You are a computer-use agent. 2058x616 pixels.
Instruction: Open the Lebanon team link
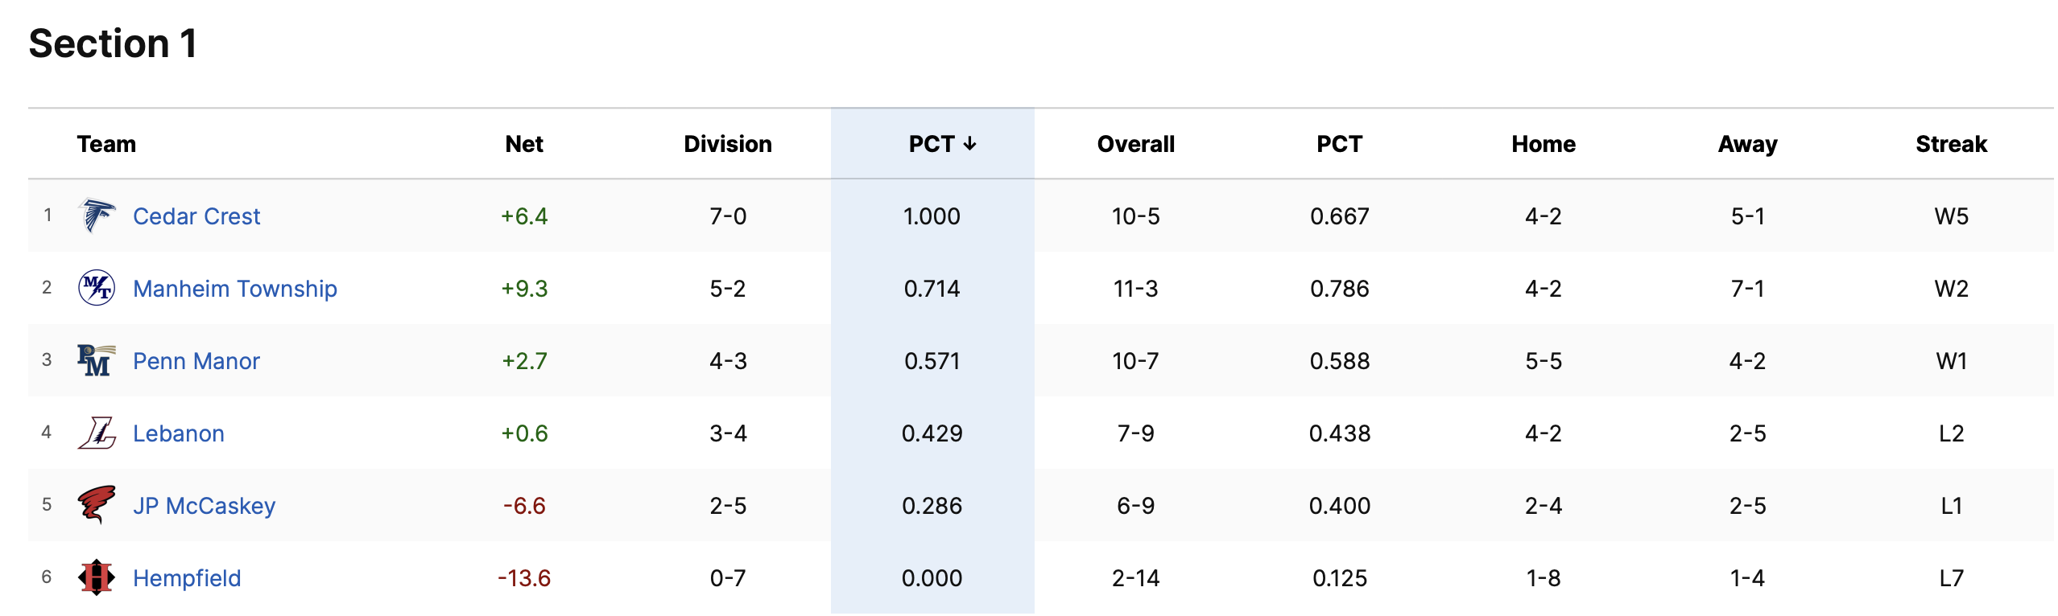click(x=179, y=433)
